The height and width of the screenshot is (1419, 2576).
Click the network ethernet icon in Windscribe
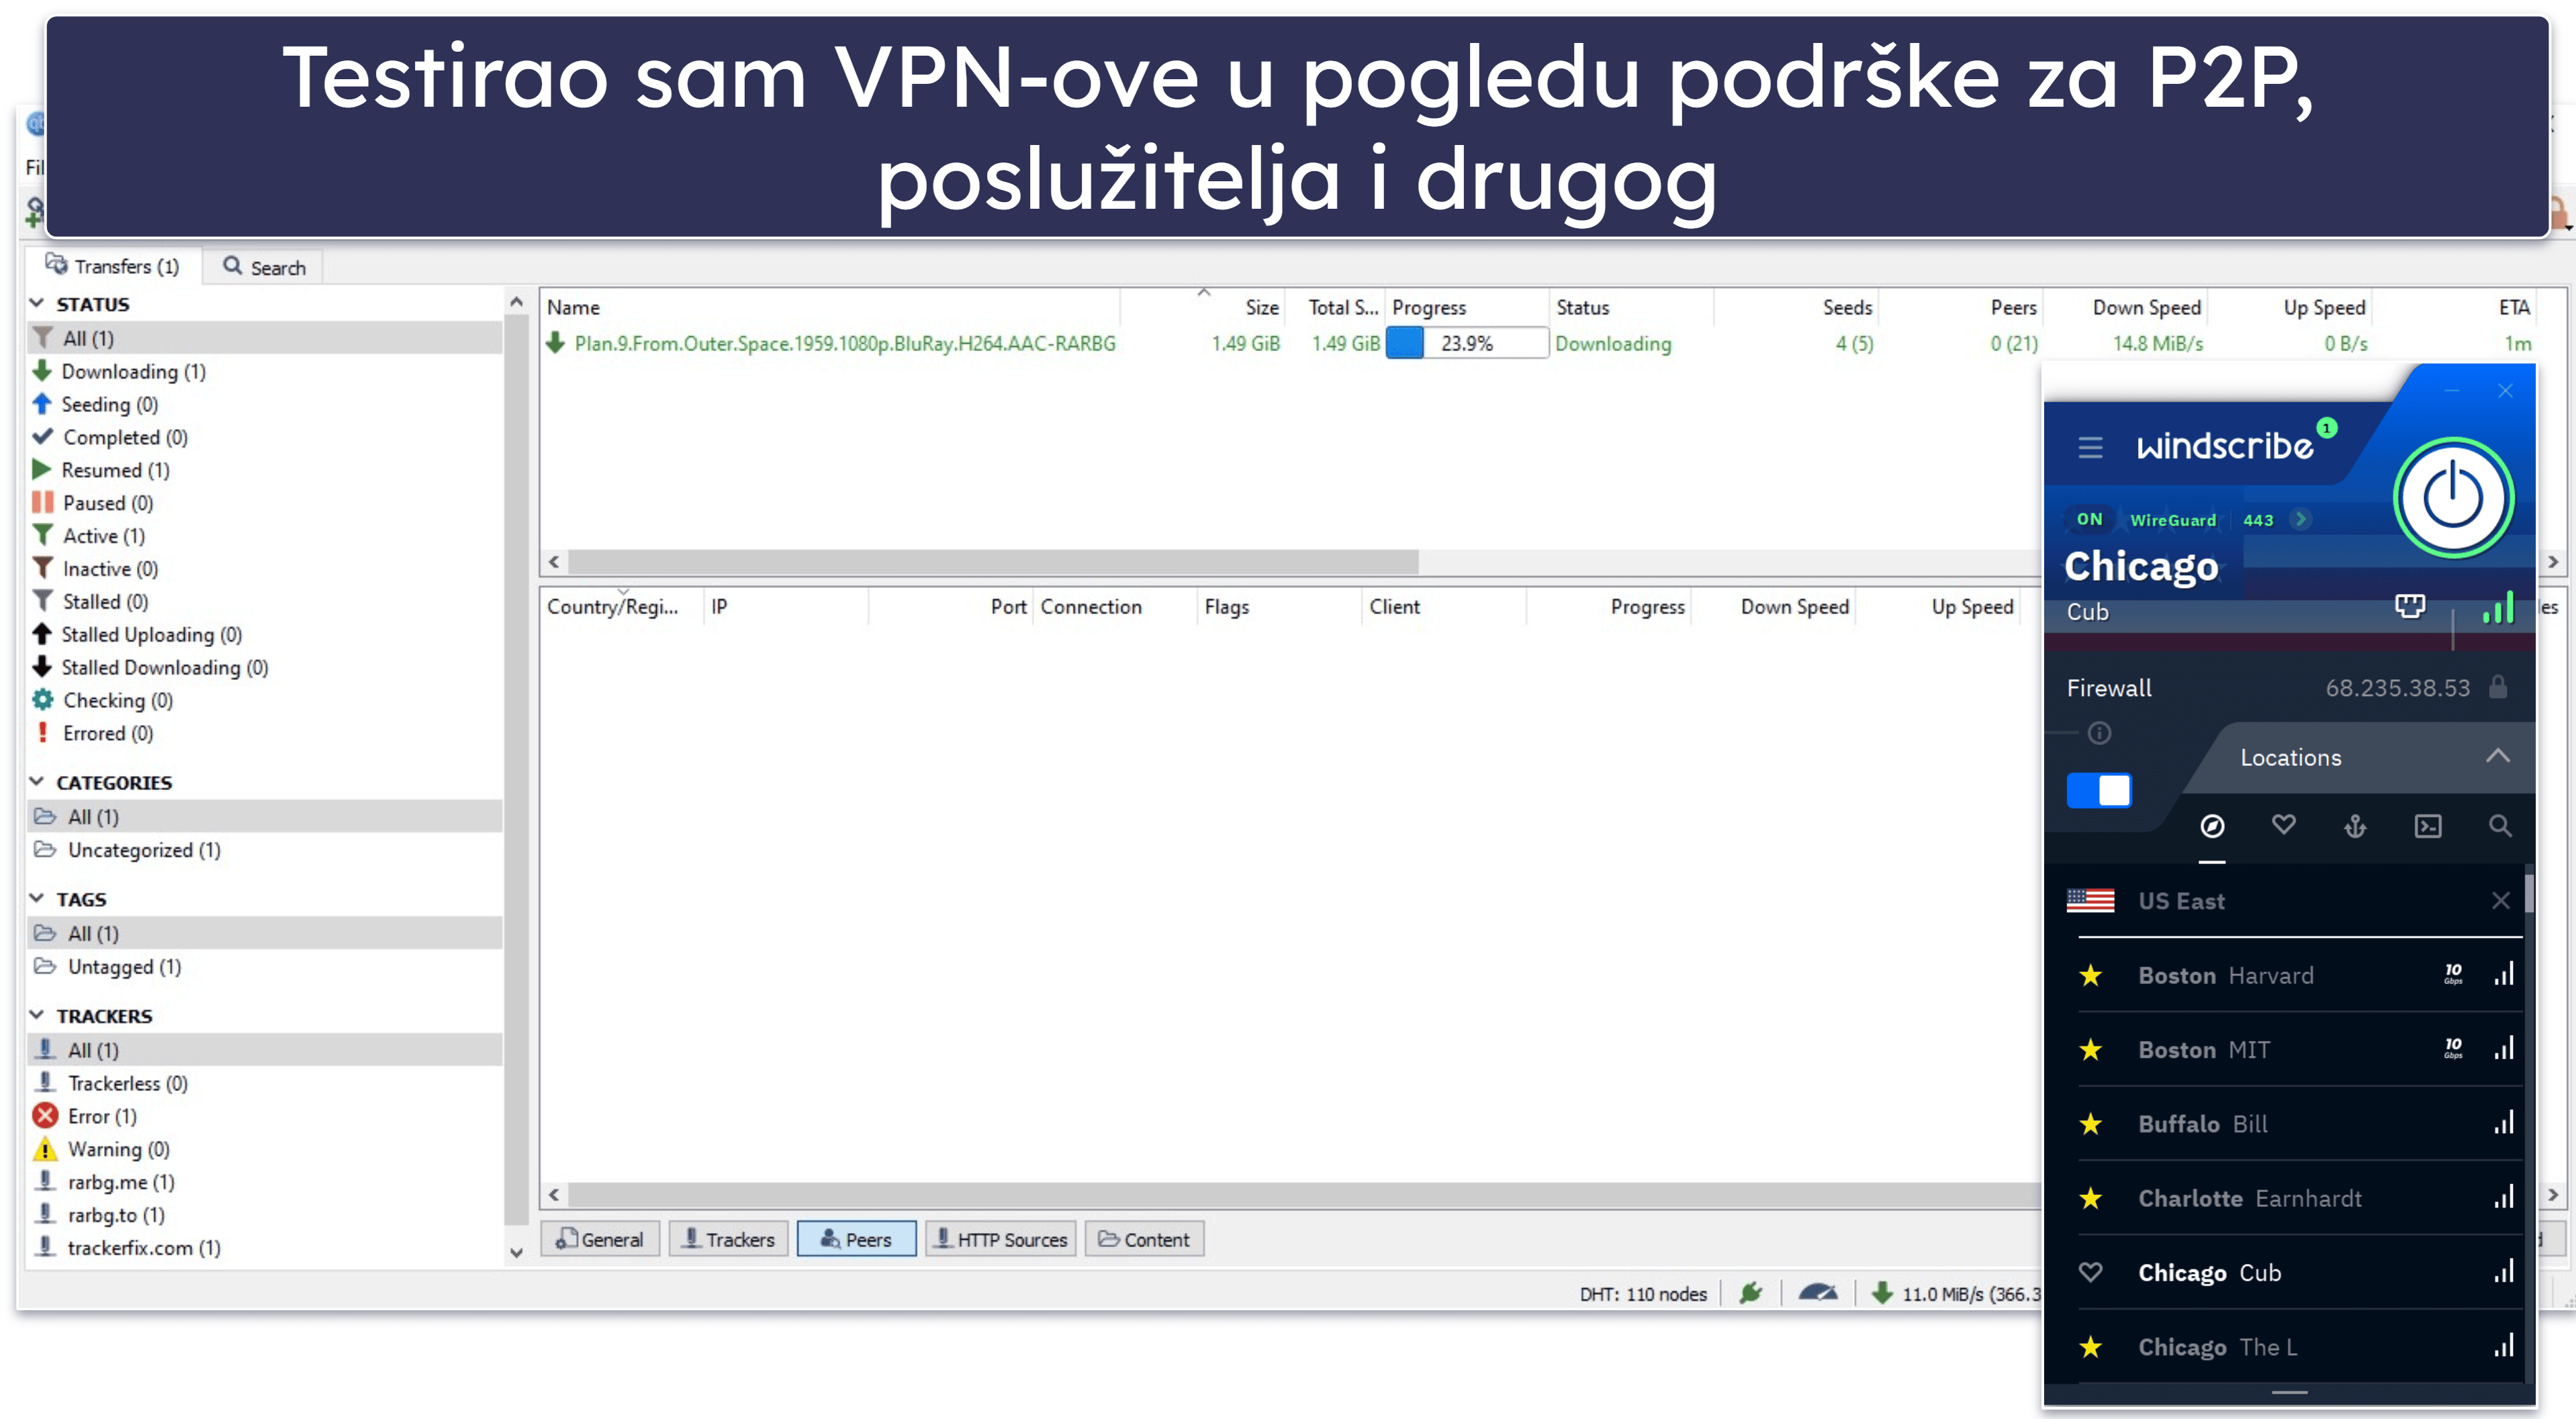click(x=2409, y=605)
